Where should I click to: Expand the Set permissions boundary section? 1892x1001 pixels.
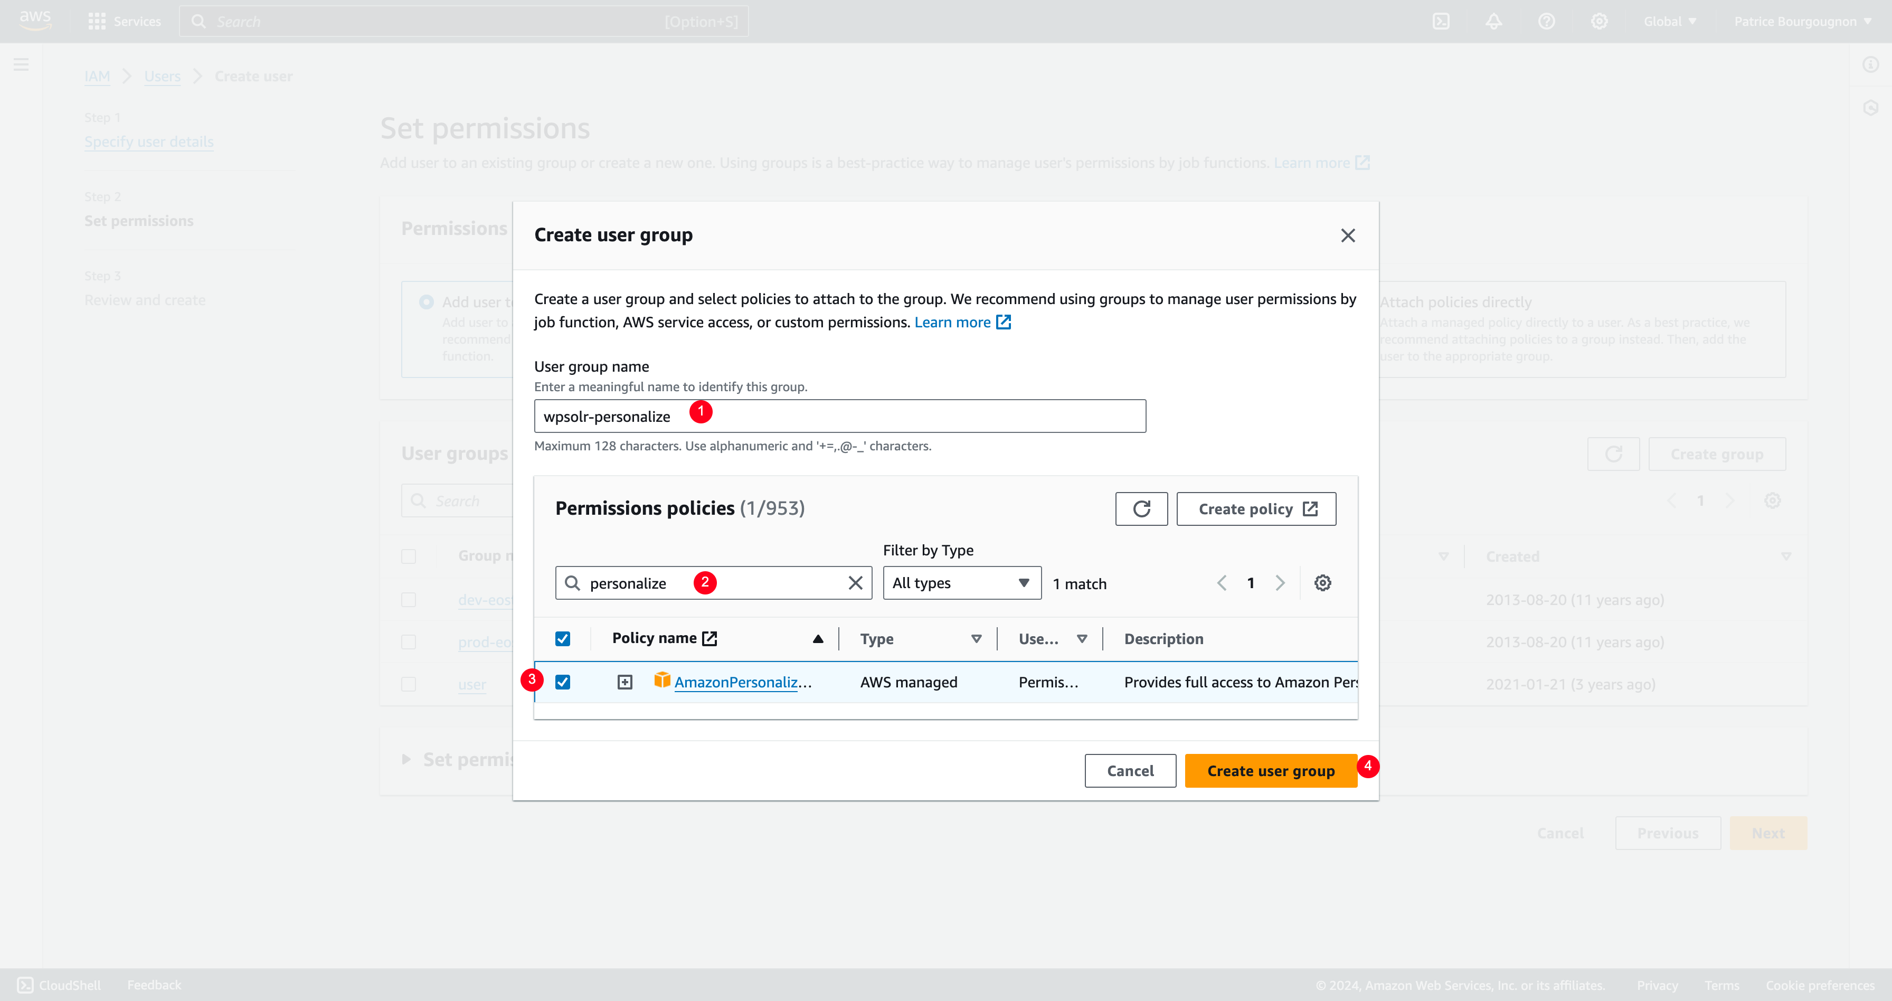(x=405, y=759)
